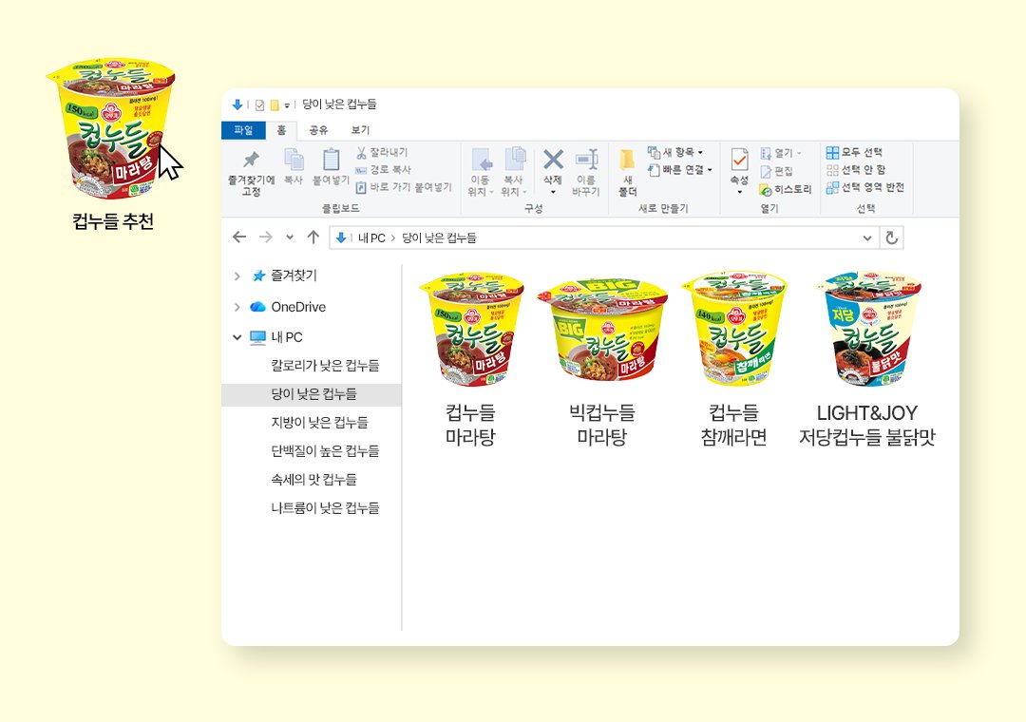
Task: Click 모두 선택 select all
Action: (x=854, y=152)
